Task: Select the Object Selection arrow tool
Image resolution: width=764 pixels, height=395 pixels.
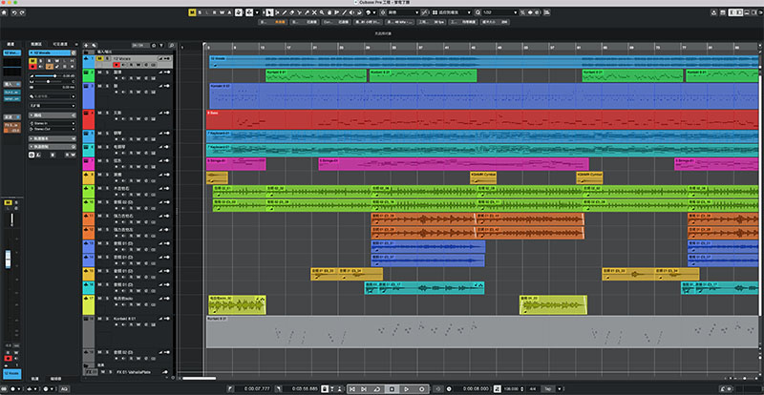Action: 268,12
